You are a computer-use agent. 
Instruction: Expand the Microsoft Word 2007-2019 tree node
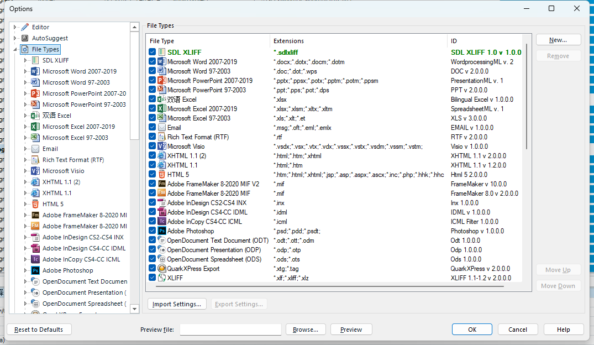coord(25,71)
